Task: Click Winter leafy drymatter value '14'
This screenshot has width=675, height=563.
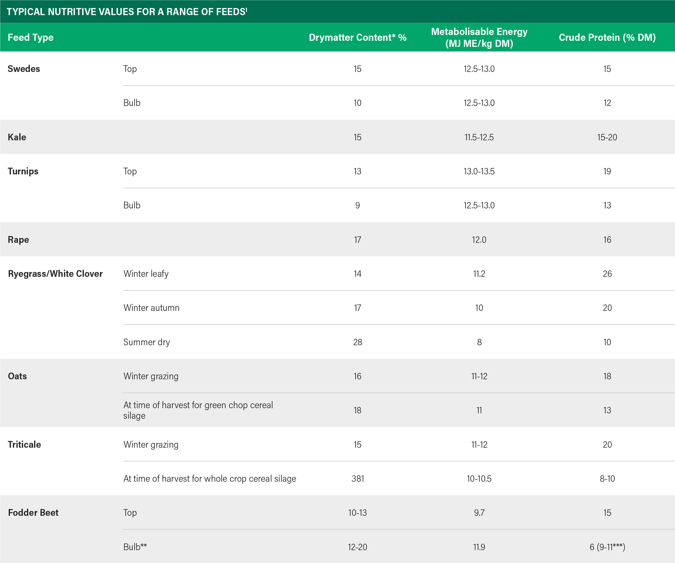Action: [x=358, y=274]
